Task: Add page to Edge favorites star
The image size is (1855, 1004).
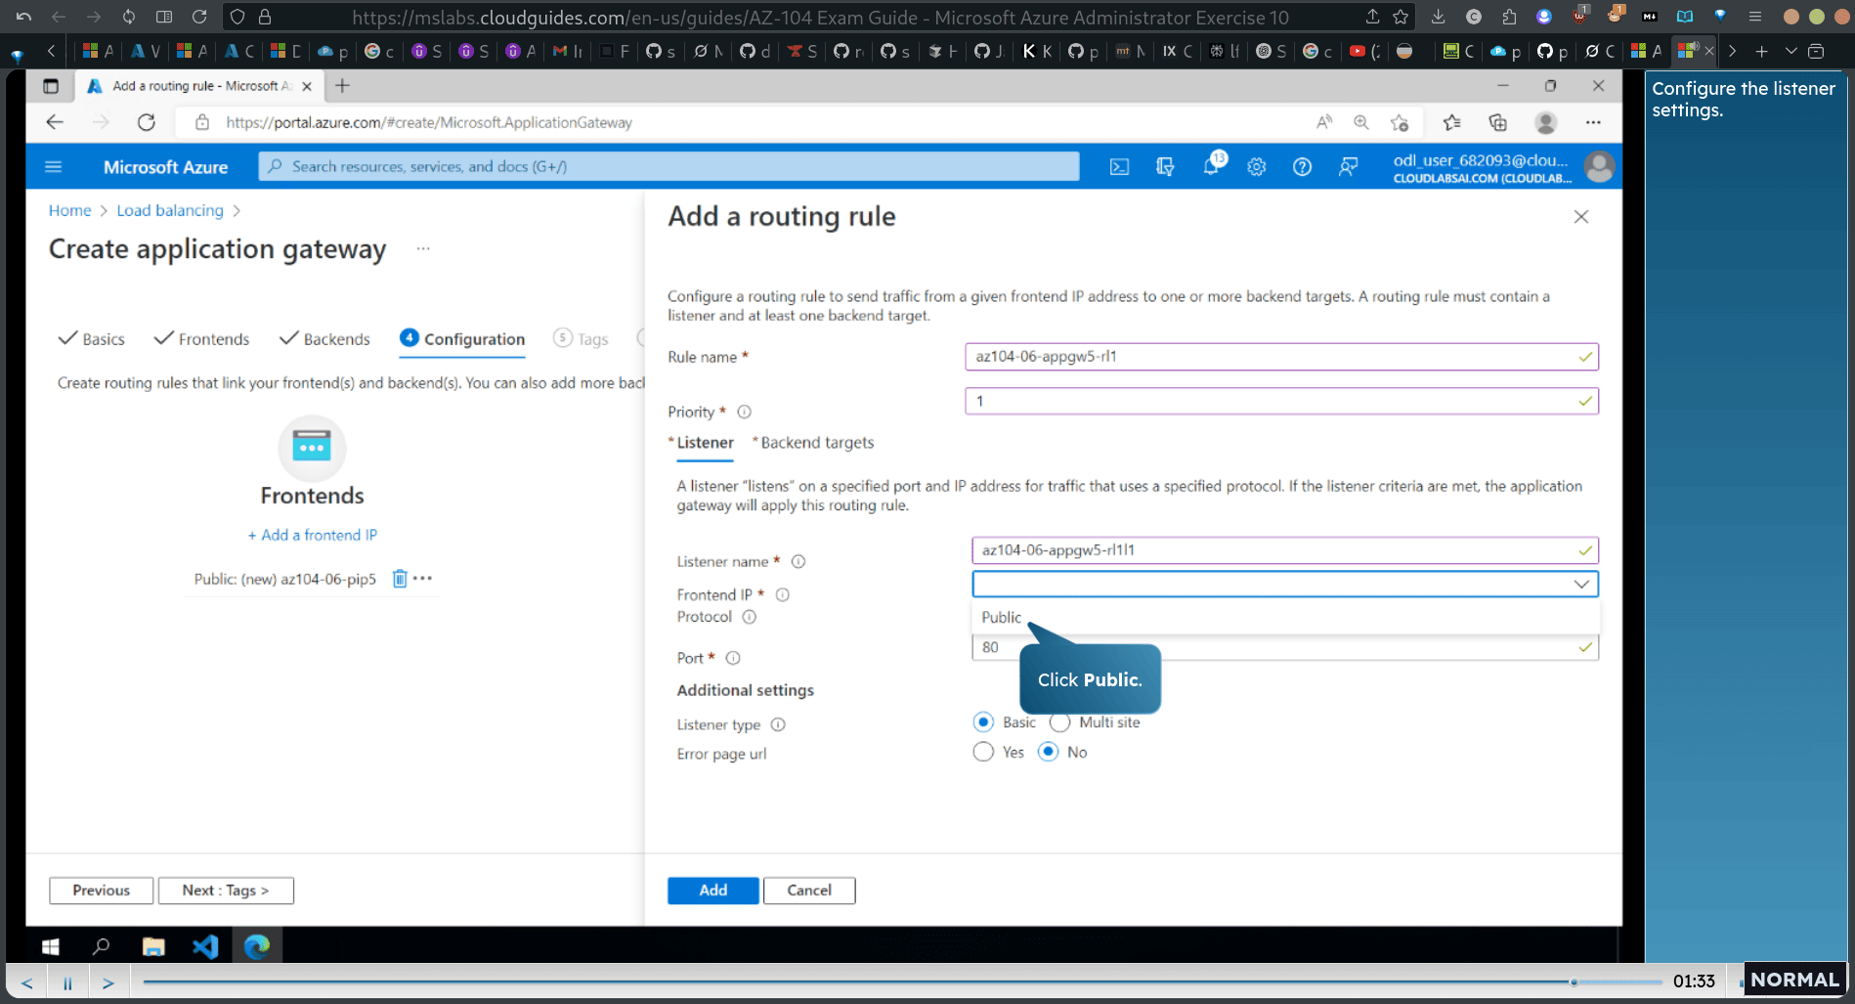Action: [1400, 122]
